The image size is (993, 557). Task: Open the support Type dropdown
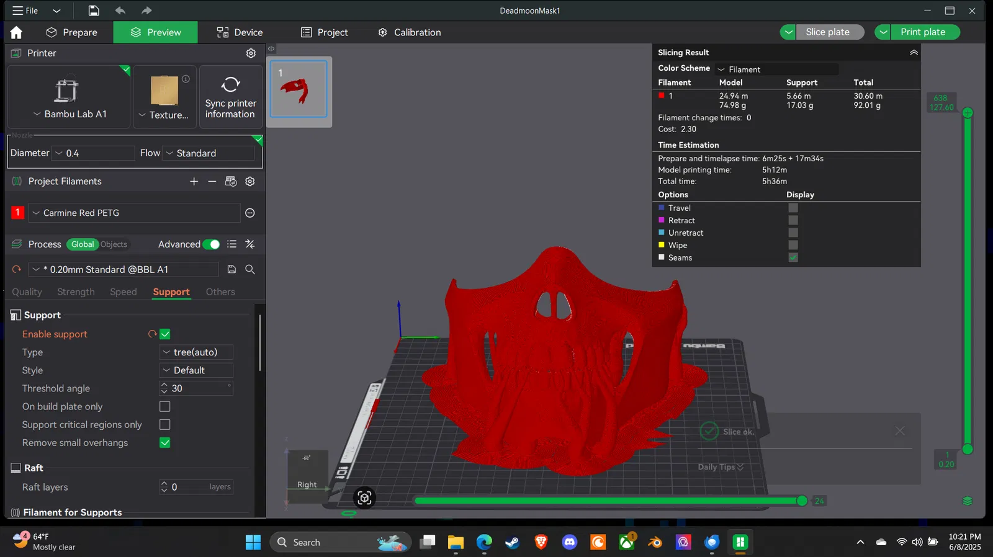196,352
